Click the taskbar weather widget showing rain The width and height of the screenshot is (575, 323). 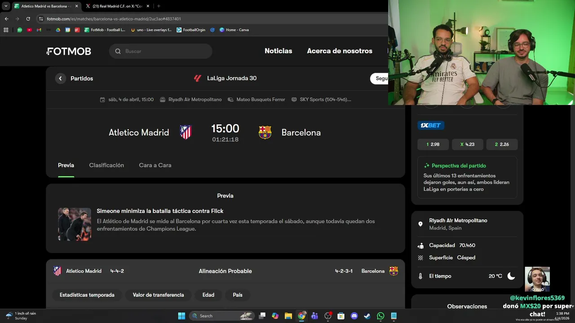point(21,316)
